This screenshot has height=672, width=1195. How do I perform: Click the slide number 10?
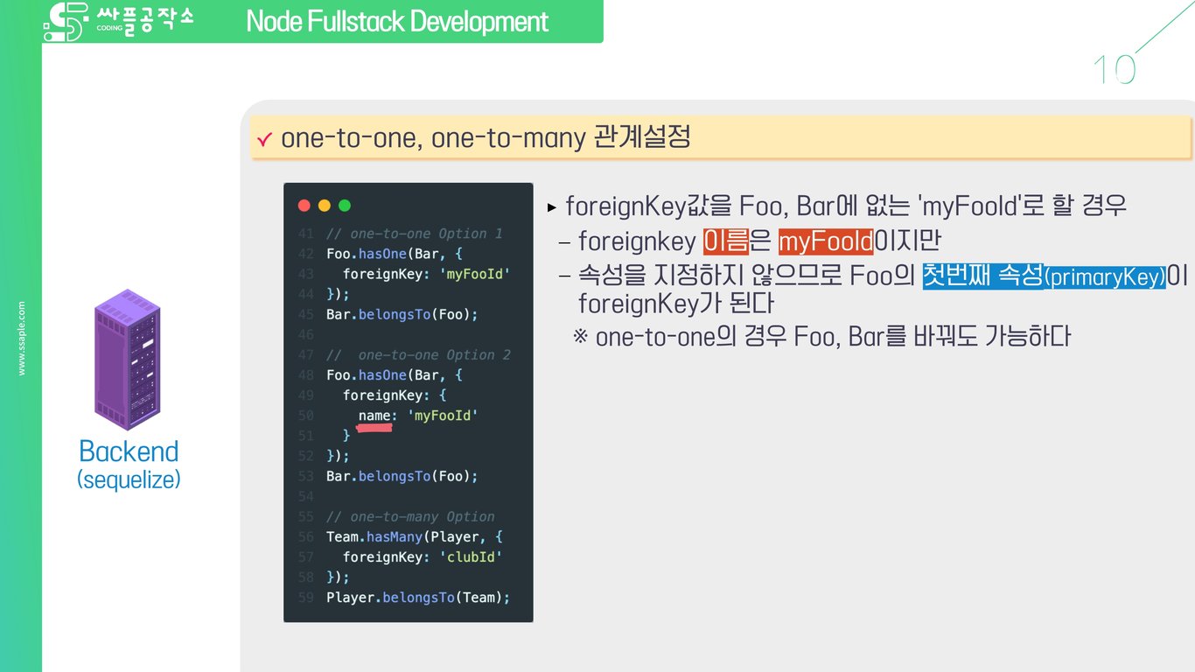(x=1114, y=70)
